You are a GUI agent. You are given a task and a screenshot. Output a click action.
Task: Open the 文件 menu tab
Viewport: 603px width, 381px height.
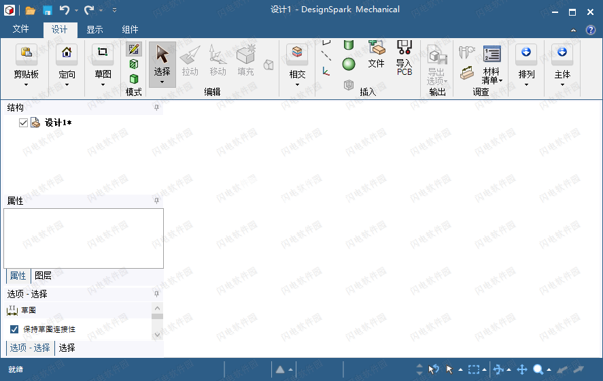[21, 29]
